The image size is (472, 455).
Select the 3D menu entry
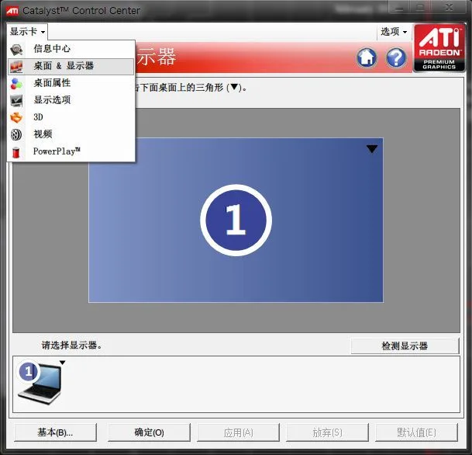(x=71, y=117)
